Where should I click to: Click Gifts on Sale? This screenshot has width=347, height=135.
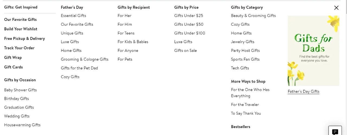click(x=185, y=51)
